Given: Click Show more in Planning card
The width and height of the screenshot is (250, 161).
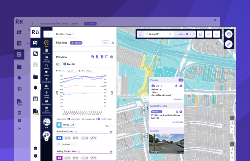Looking at the screenshot, I should pos(178,99).
